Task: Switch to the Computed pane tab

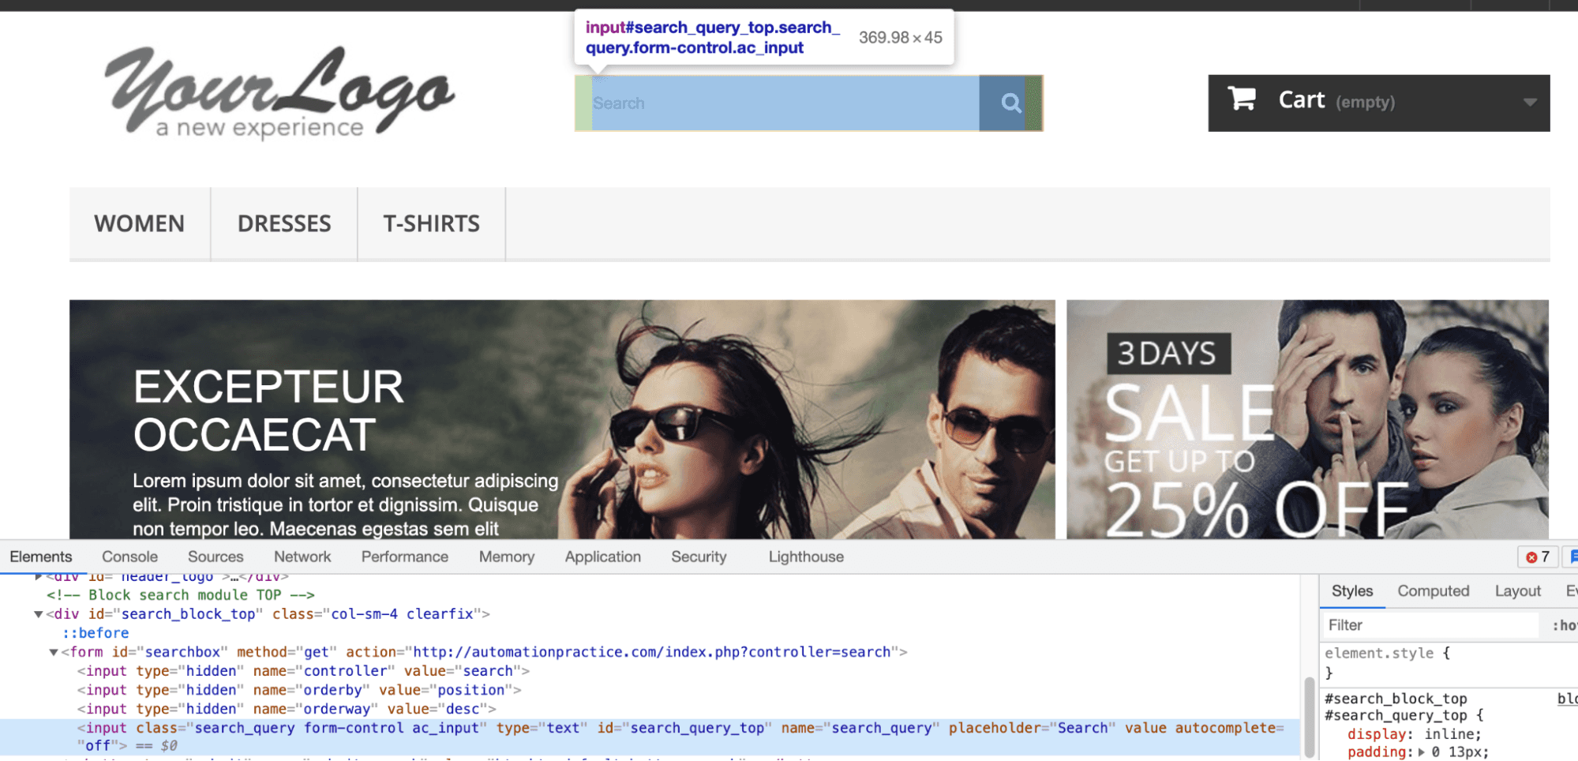Action: (1434, 591)
